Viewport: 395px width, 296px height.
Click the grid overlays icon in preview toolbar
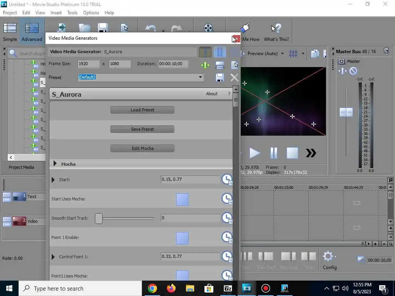(x=293, y=53)
